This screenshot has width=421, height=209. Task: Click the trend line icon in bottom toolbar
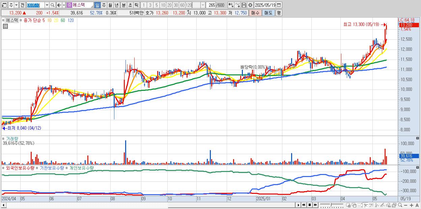[371, 205]
